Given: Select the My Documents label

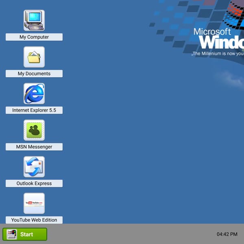Looking at the screenshot, I should pyautogui.click(x=34, y=74).
